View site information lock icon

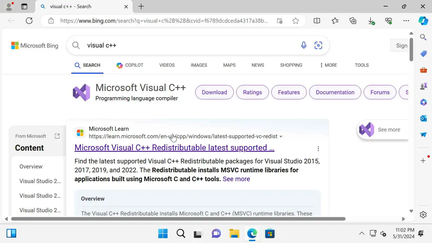(51, 21)
